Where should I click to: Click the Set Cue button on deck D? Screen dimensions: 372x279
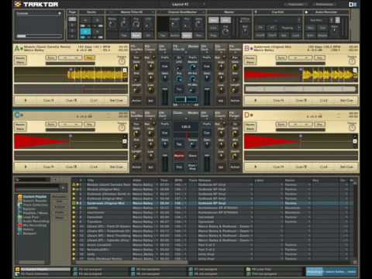click(346, 167)
